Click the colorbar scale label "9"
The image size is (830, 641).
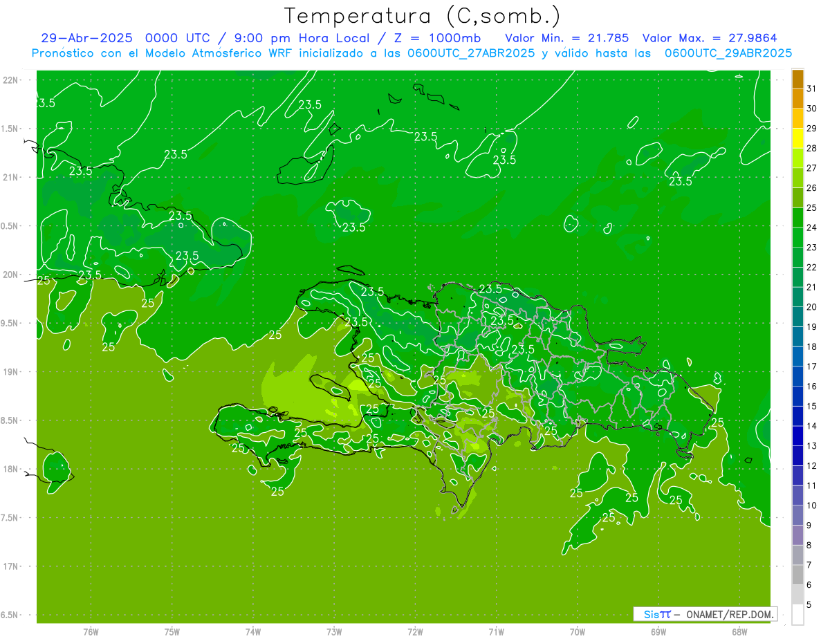tap(809, 526)
